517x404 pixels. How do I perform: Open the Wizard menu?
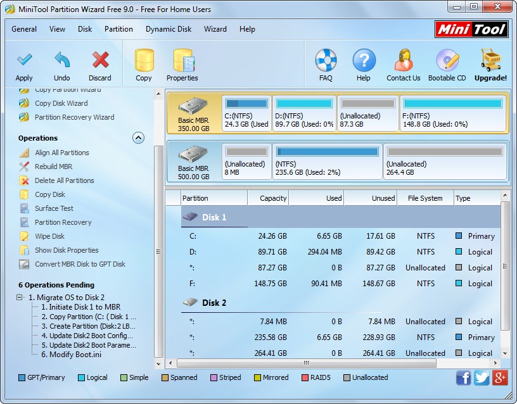[x=215, y=29]
